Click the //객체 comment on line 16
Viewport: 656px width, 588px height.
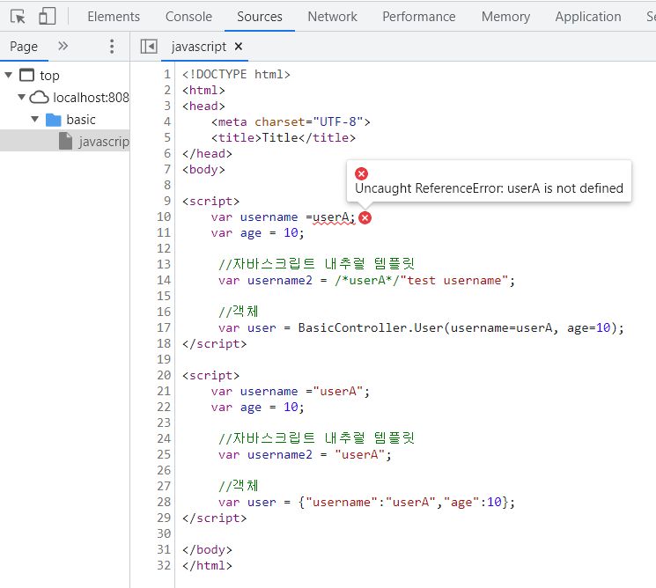pyautogui.click(x=239, y=312)
